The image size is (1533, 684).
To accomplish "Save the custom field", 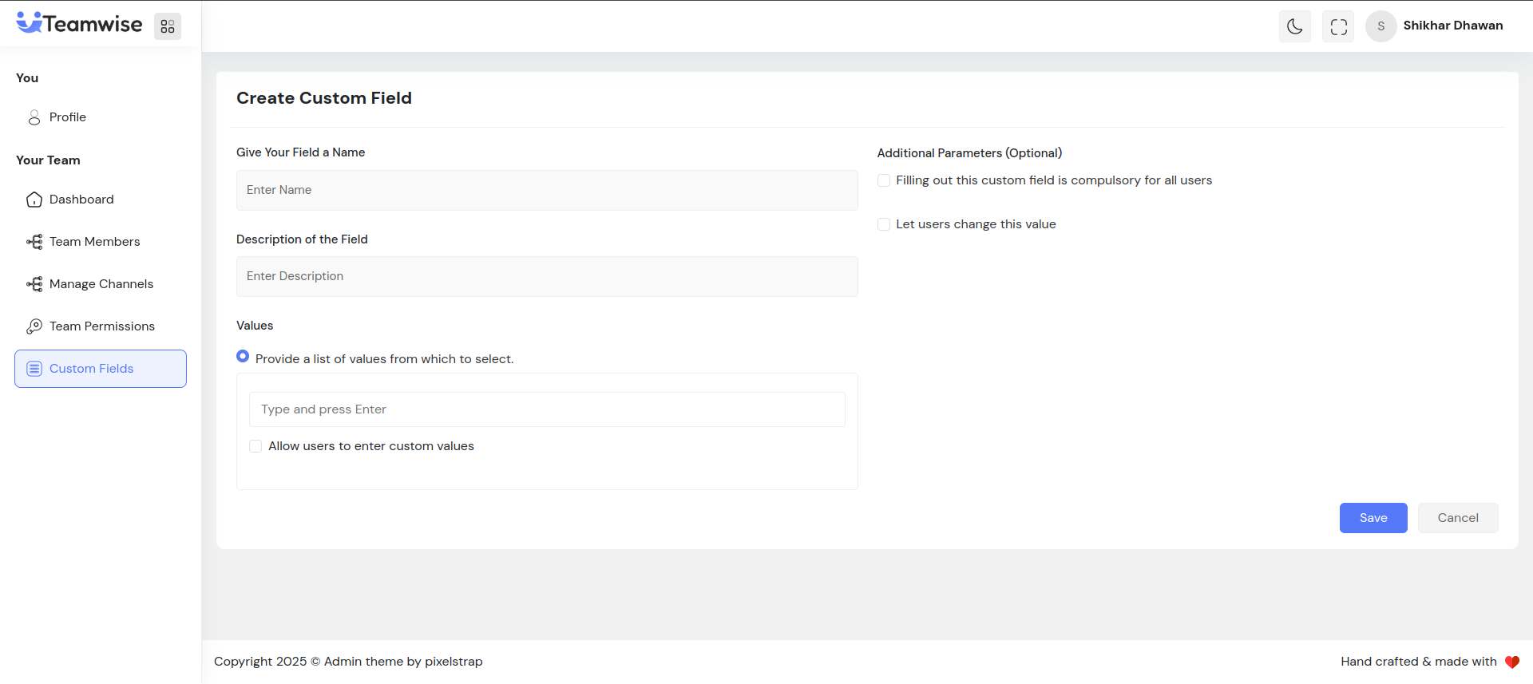I will (1373, 518).
